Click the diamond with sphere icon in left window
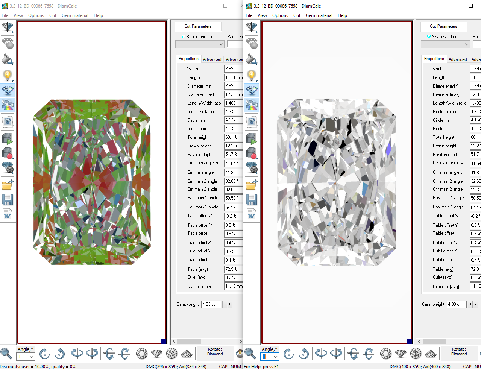The width and height of the screenshot is (481, 369). [x=7, y=44]
